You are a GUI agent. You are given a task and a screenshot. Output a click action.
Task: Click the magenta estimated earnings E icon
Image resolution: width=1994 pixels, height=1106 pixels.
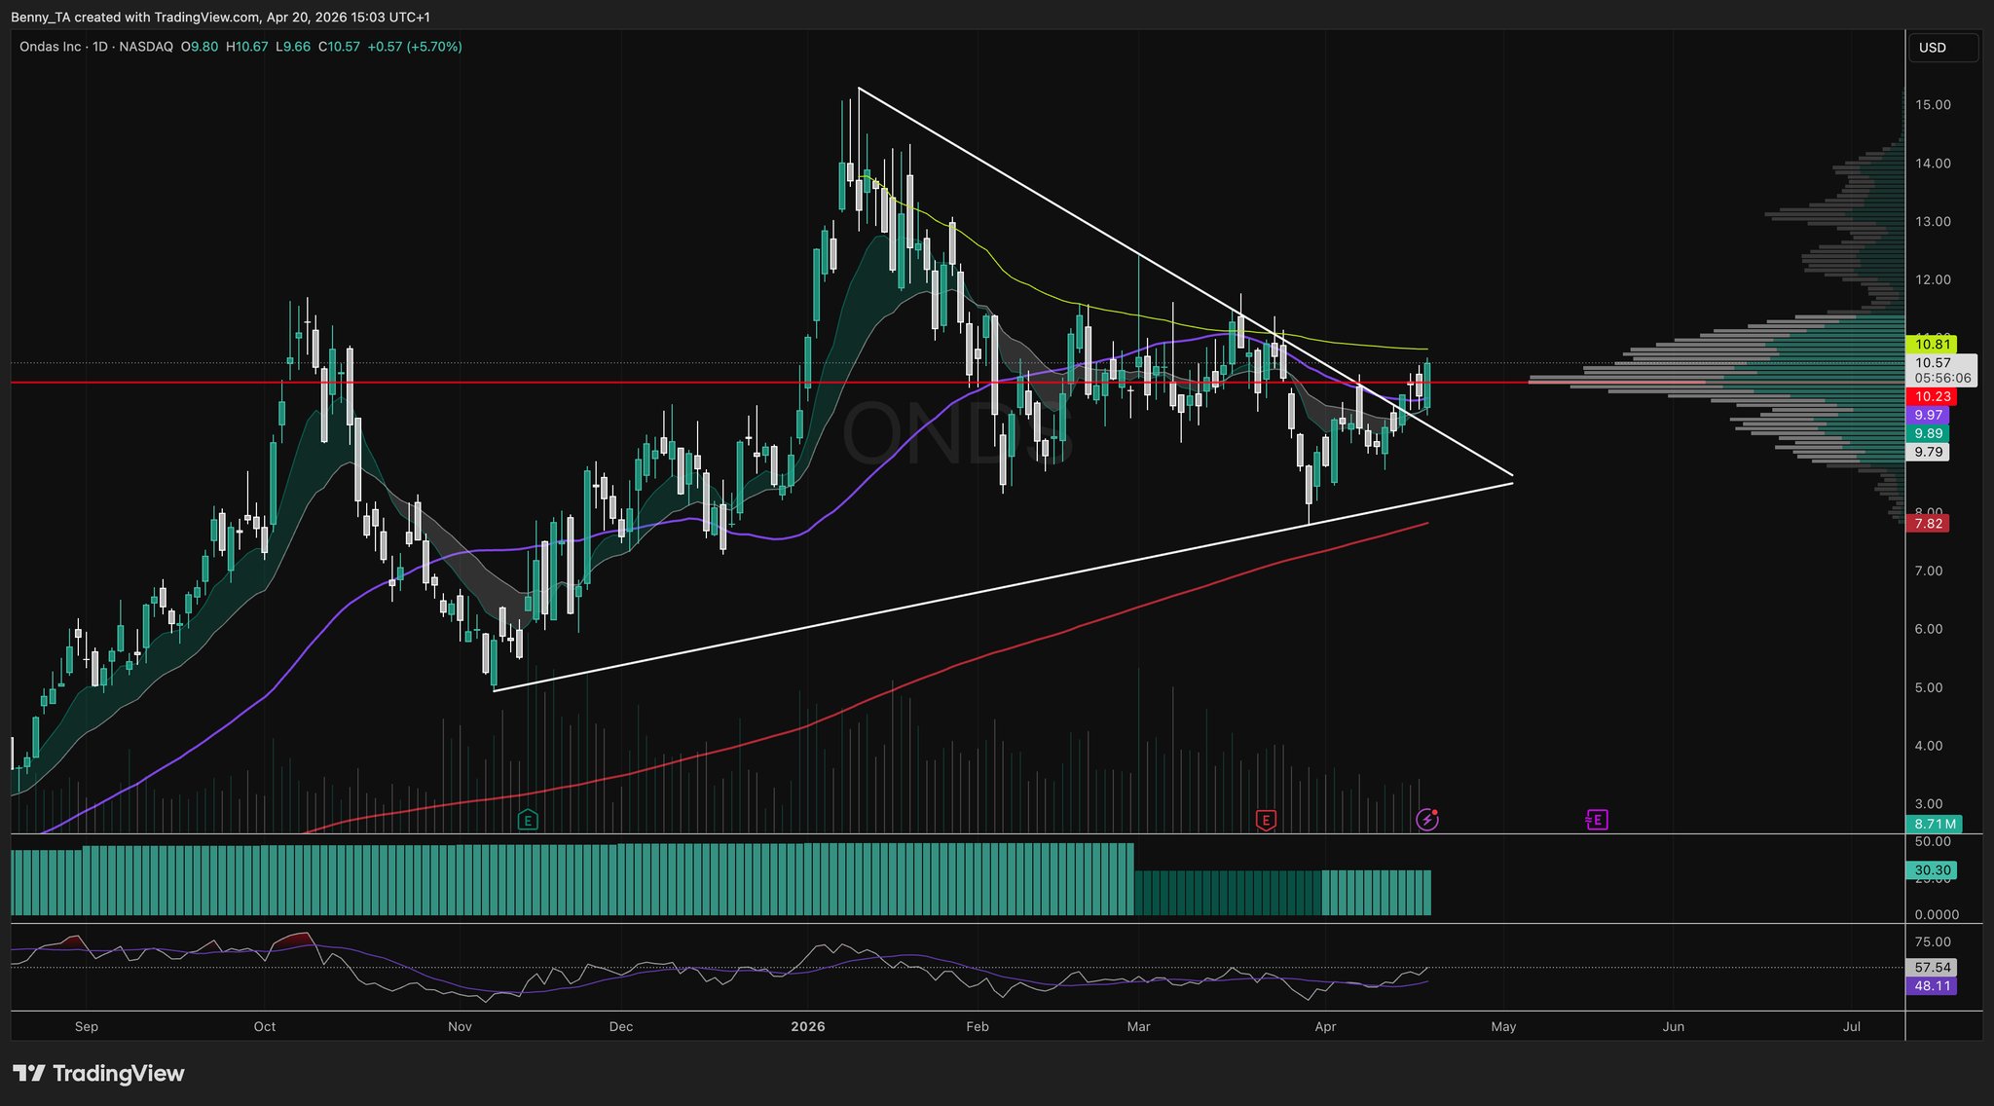[x=1596, y=820]
